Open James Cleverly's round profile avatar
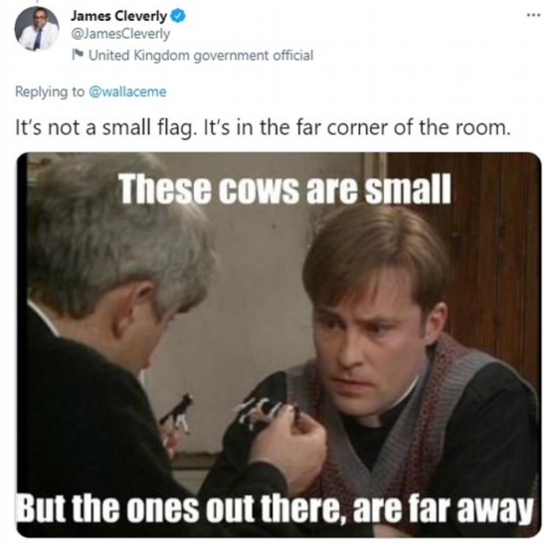 tap(36, 29)
